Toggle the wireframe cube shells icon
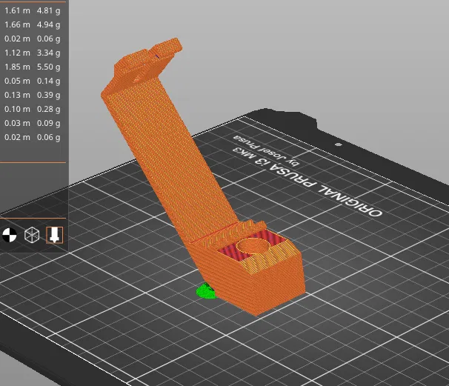The height and width of the screenshot is (386, 449). pyautogui.click(x=32, y=235)
